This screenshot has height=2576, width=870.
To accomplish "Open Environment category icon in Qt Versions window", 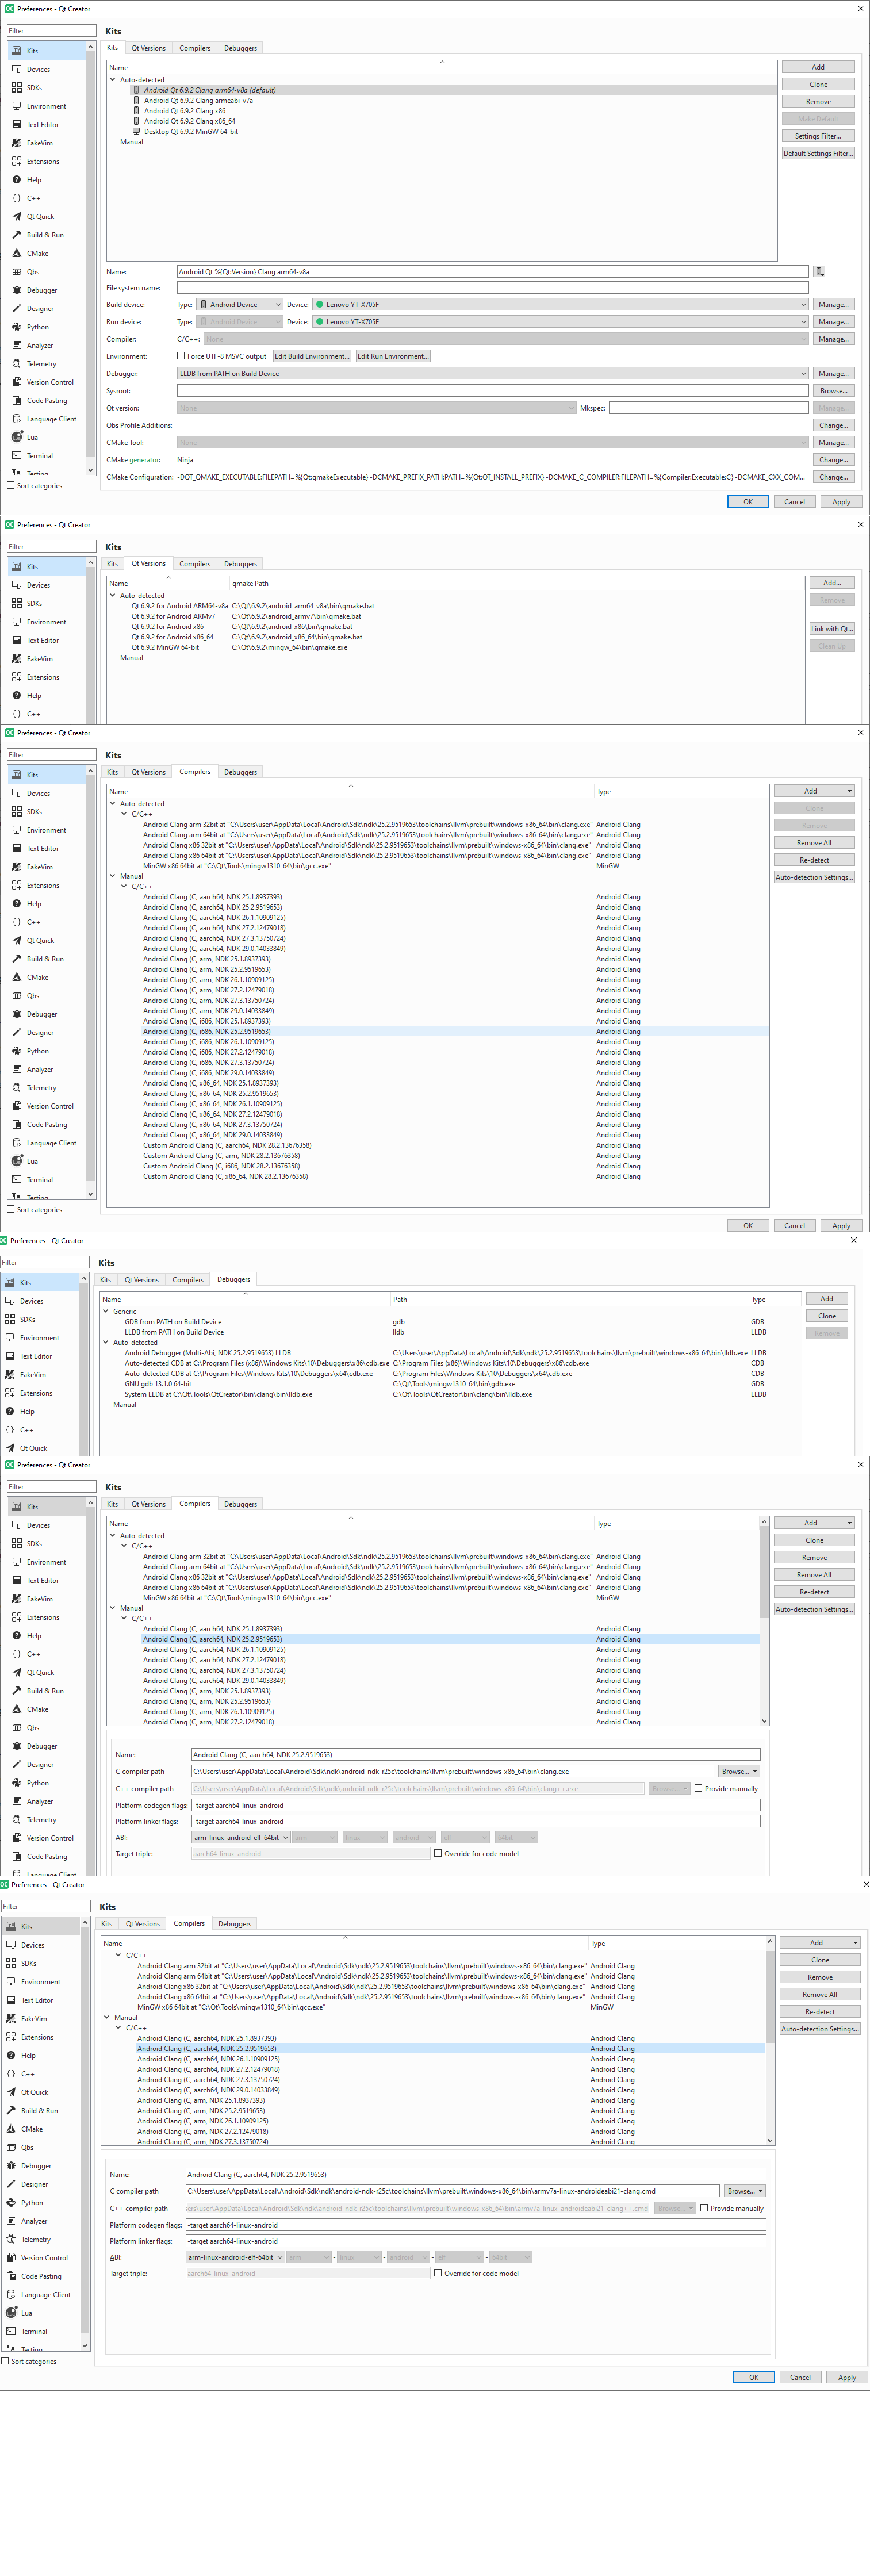I will 17,622.
